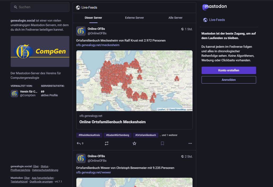Click the public globe icon beside 1 Std.
Viewport: 273px width, 187px height.
182,29
